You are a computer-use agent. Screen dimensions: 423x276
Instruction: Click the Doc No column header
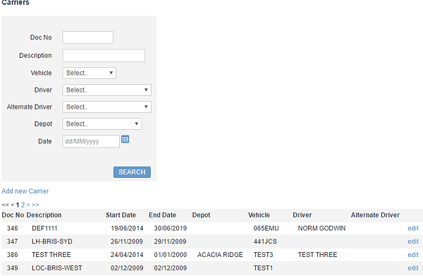tap(13, 215)
